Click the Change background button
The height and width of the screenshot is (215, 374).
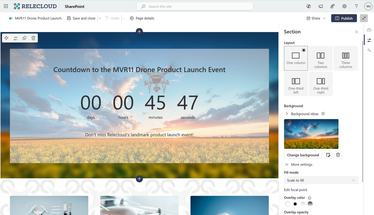click(x=303, y=155)
